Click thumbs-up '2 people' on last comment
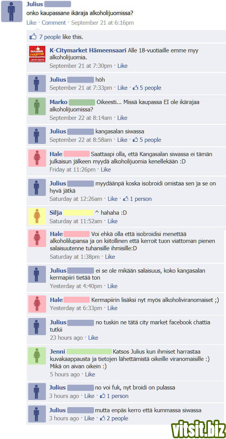 (x=114, y=418)
